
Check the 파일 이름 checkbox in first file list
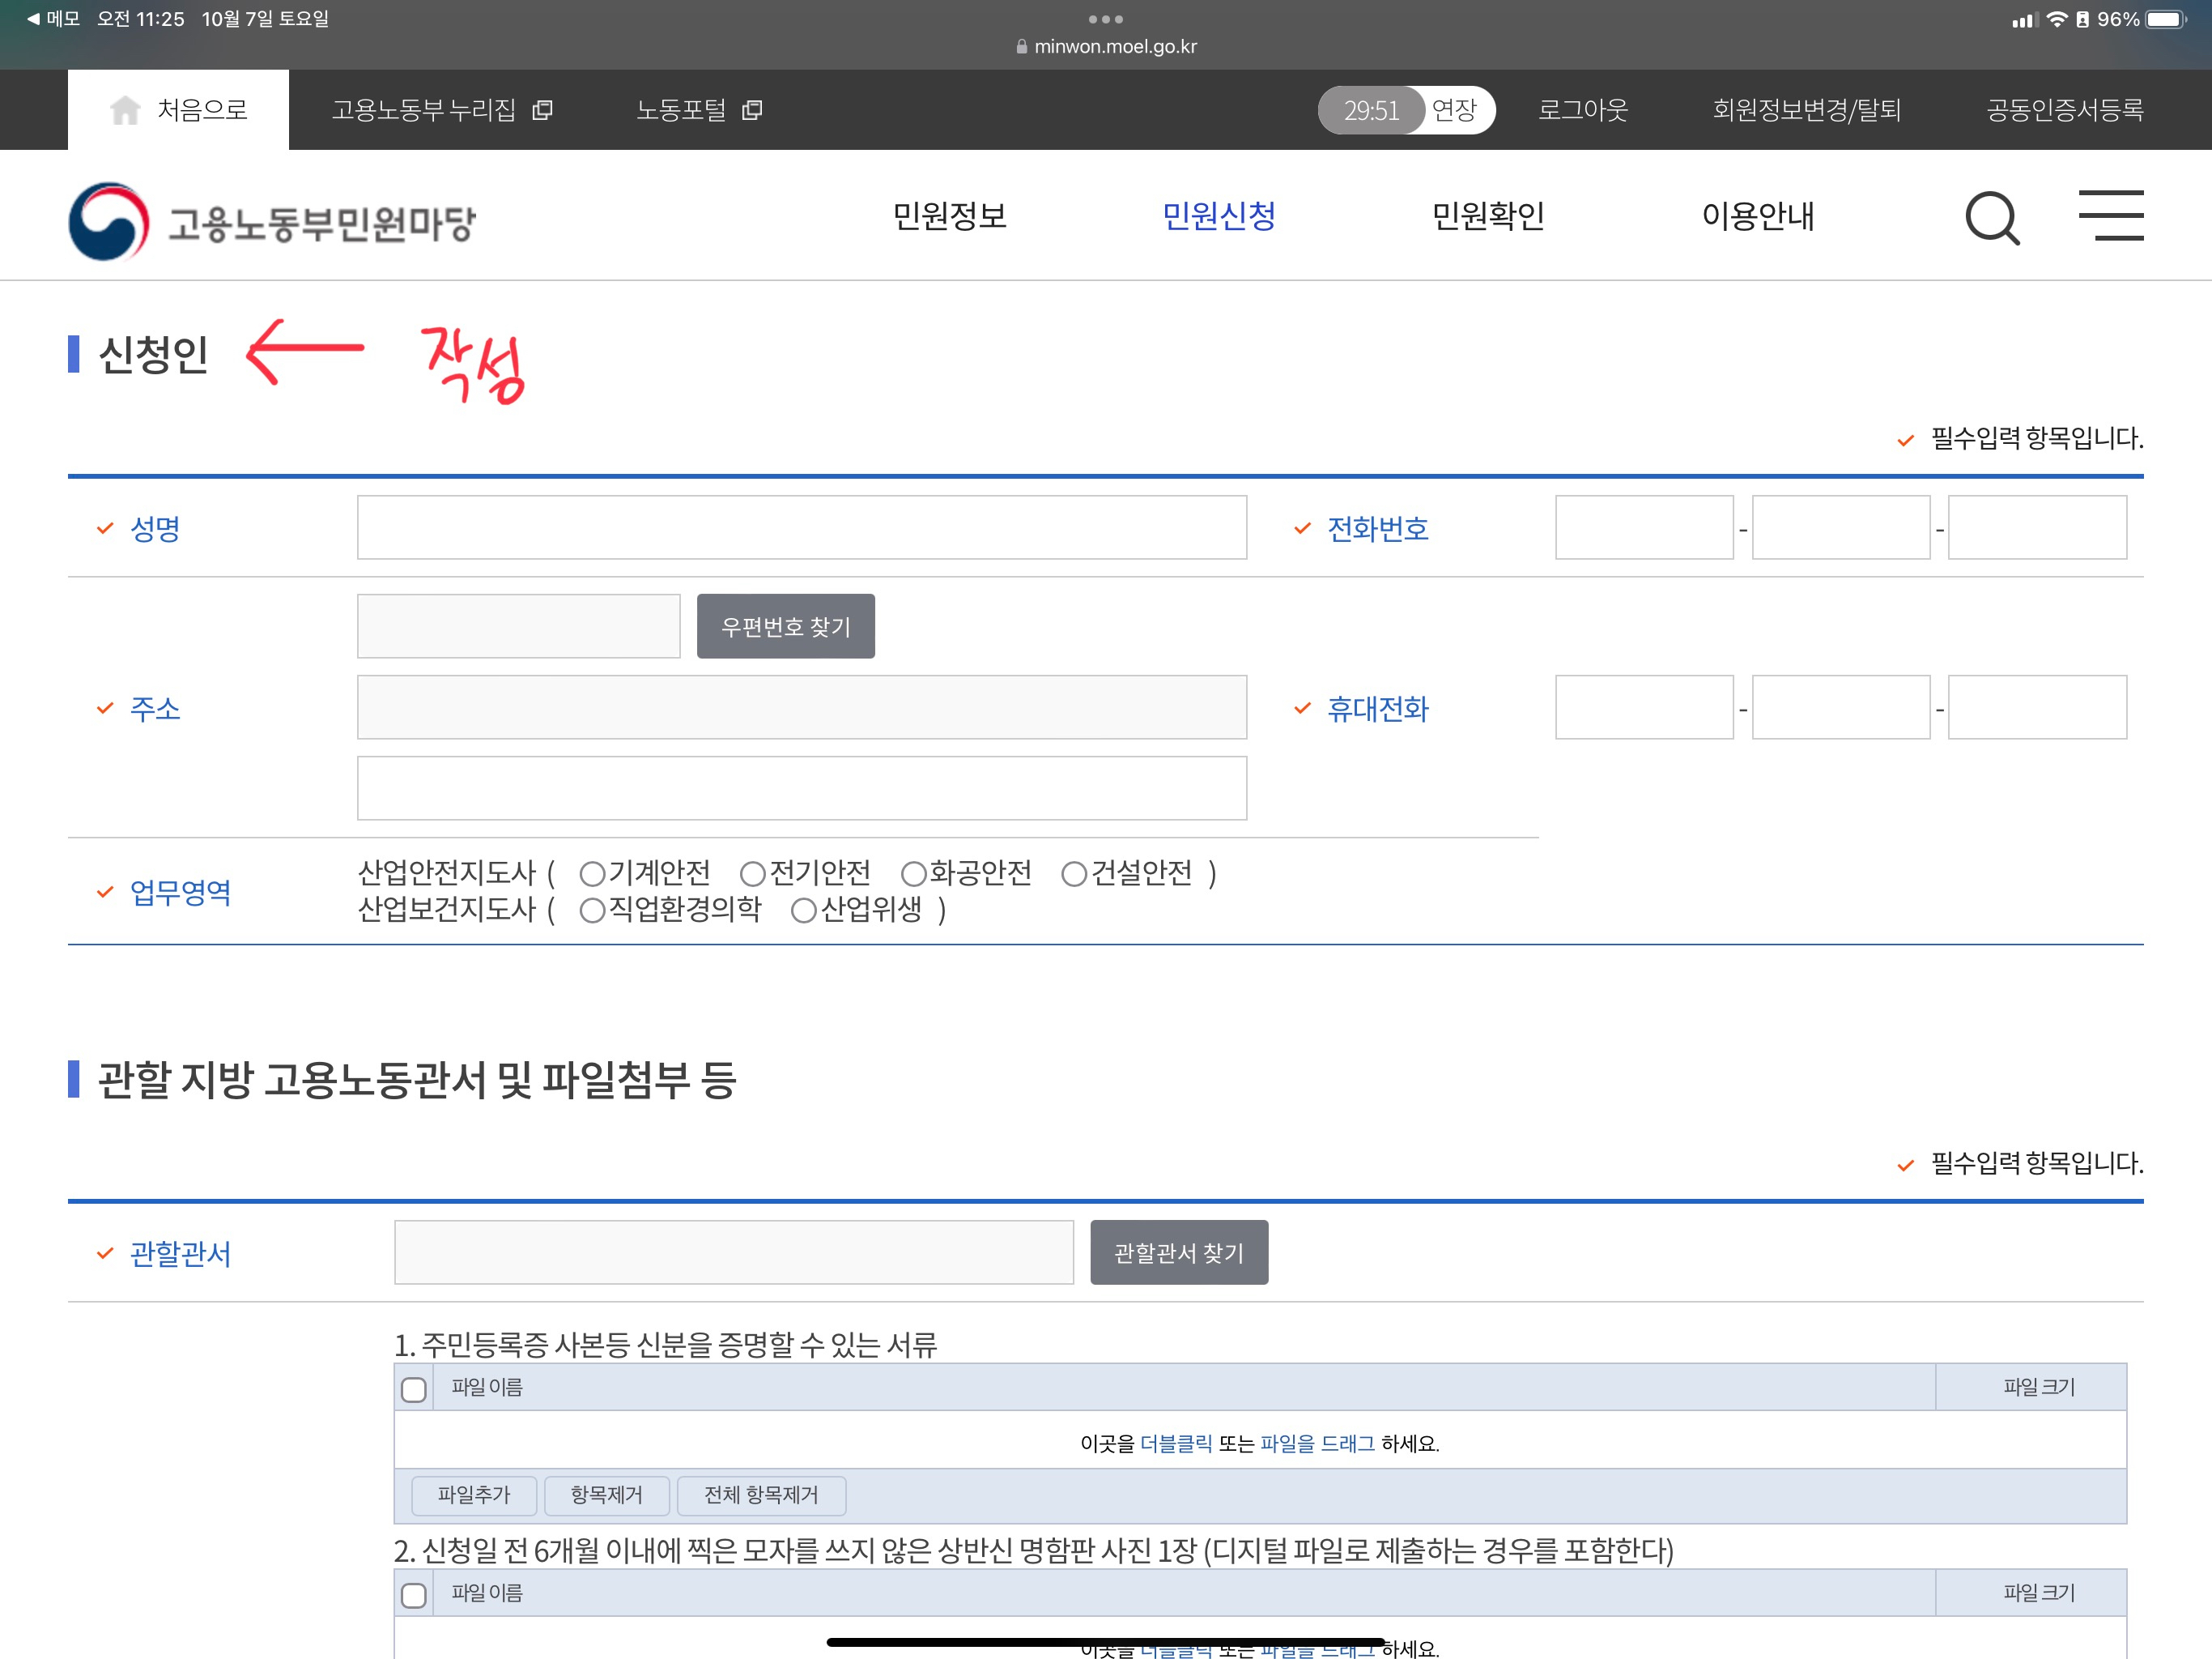(413, 1388)
